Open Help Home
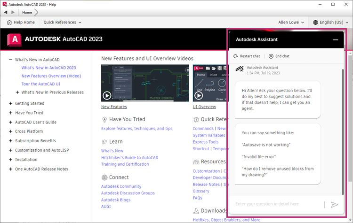This screenshot has width=353, height=223. tap(21, 22)
